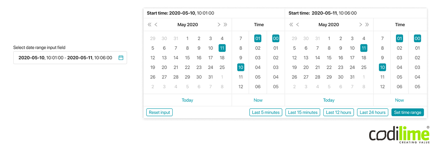Confirm with Set time range button
Image resolution: width=443 pixels, height=157 pixels.
[x=408, y=112]
